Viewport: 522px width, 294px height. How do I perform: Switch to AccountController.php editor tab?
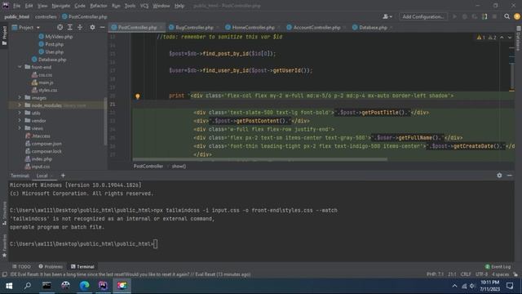click(316, 27)
